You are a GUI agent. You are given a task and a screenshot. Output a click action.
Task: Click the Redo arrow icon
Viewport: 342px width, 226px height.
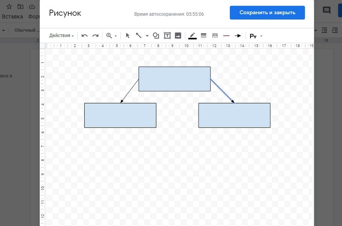coord(95,36)
